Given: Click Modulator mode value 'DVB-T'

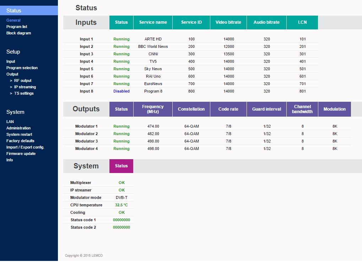Looking at the screenshot, I should (x=121, y=197).
